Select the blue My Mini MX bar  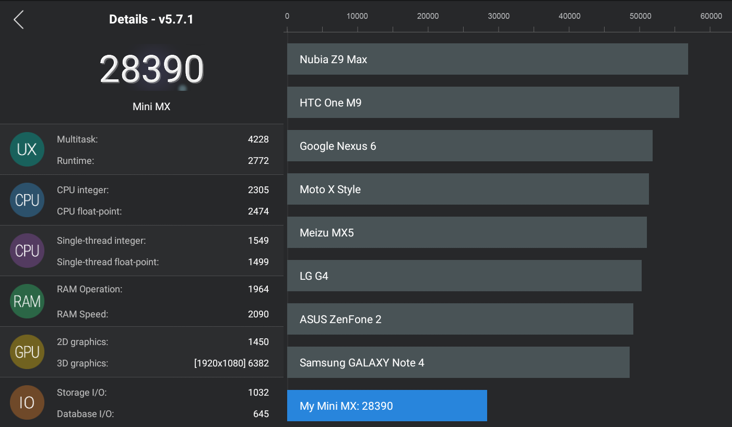tap(387, 406)
